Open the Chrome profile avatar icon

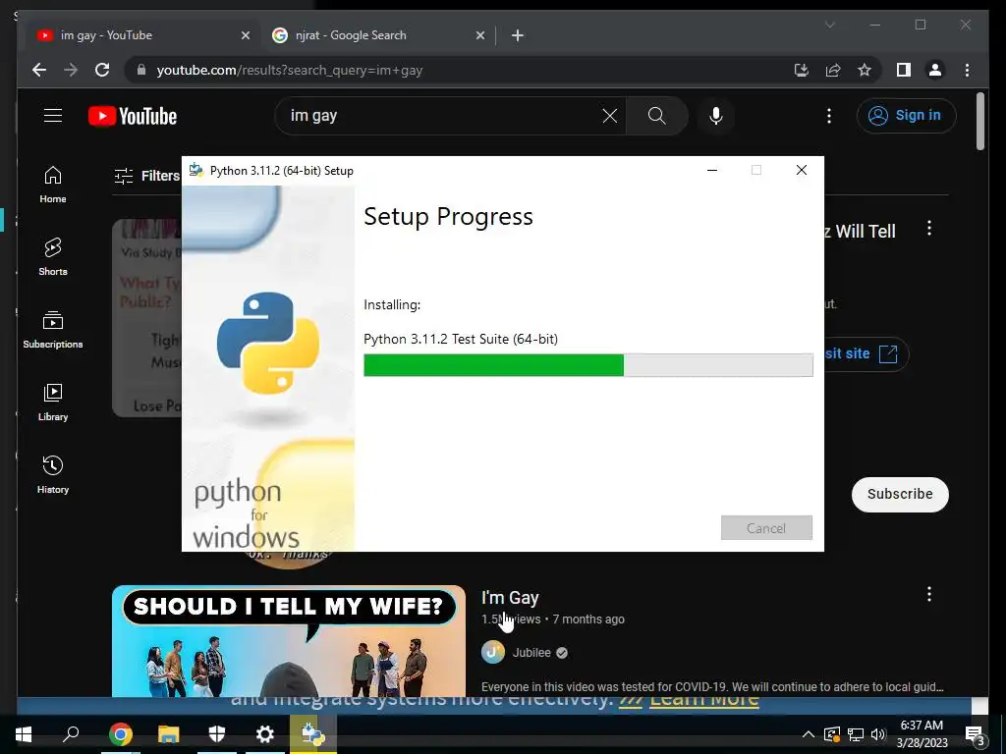[935, 70]
